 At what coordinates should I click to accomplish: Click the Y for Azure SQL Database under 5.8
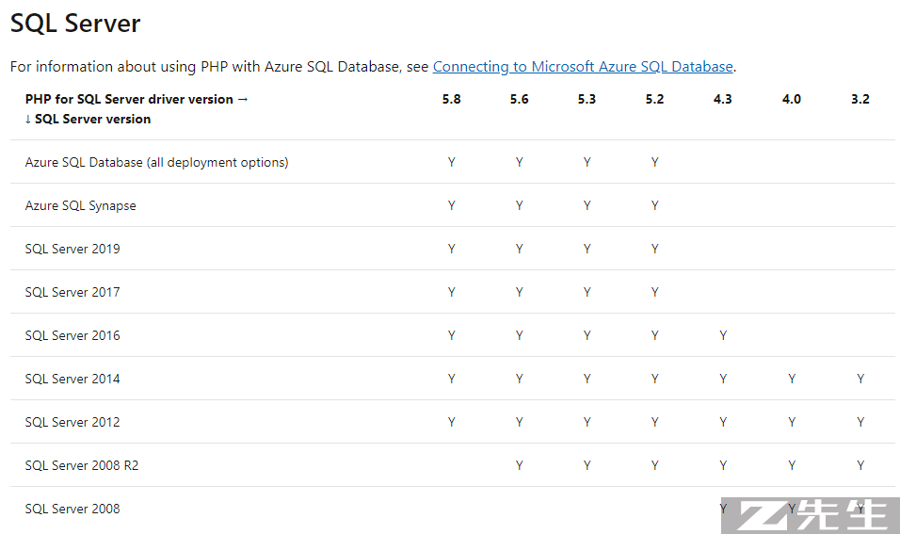pyautogui.click(x=452, y=163)
